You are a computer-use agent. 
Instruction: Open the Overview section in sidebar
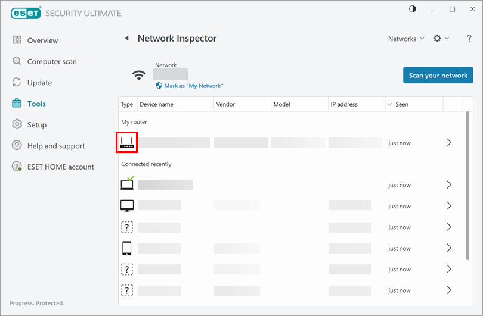42,40
